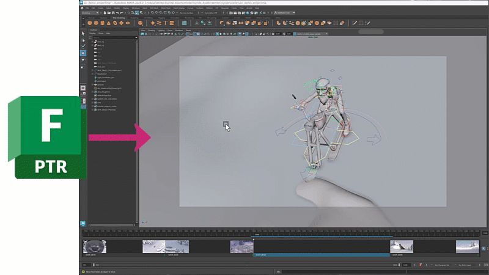Click single-pane layout icon below toolbox
The height and width of the screenshot is (275, 489).
[x=83, y=88]
